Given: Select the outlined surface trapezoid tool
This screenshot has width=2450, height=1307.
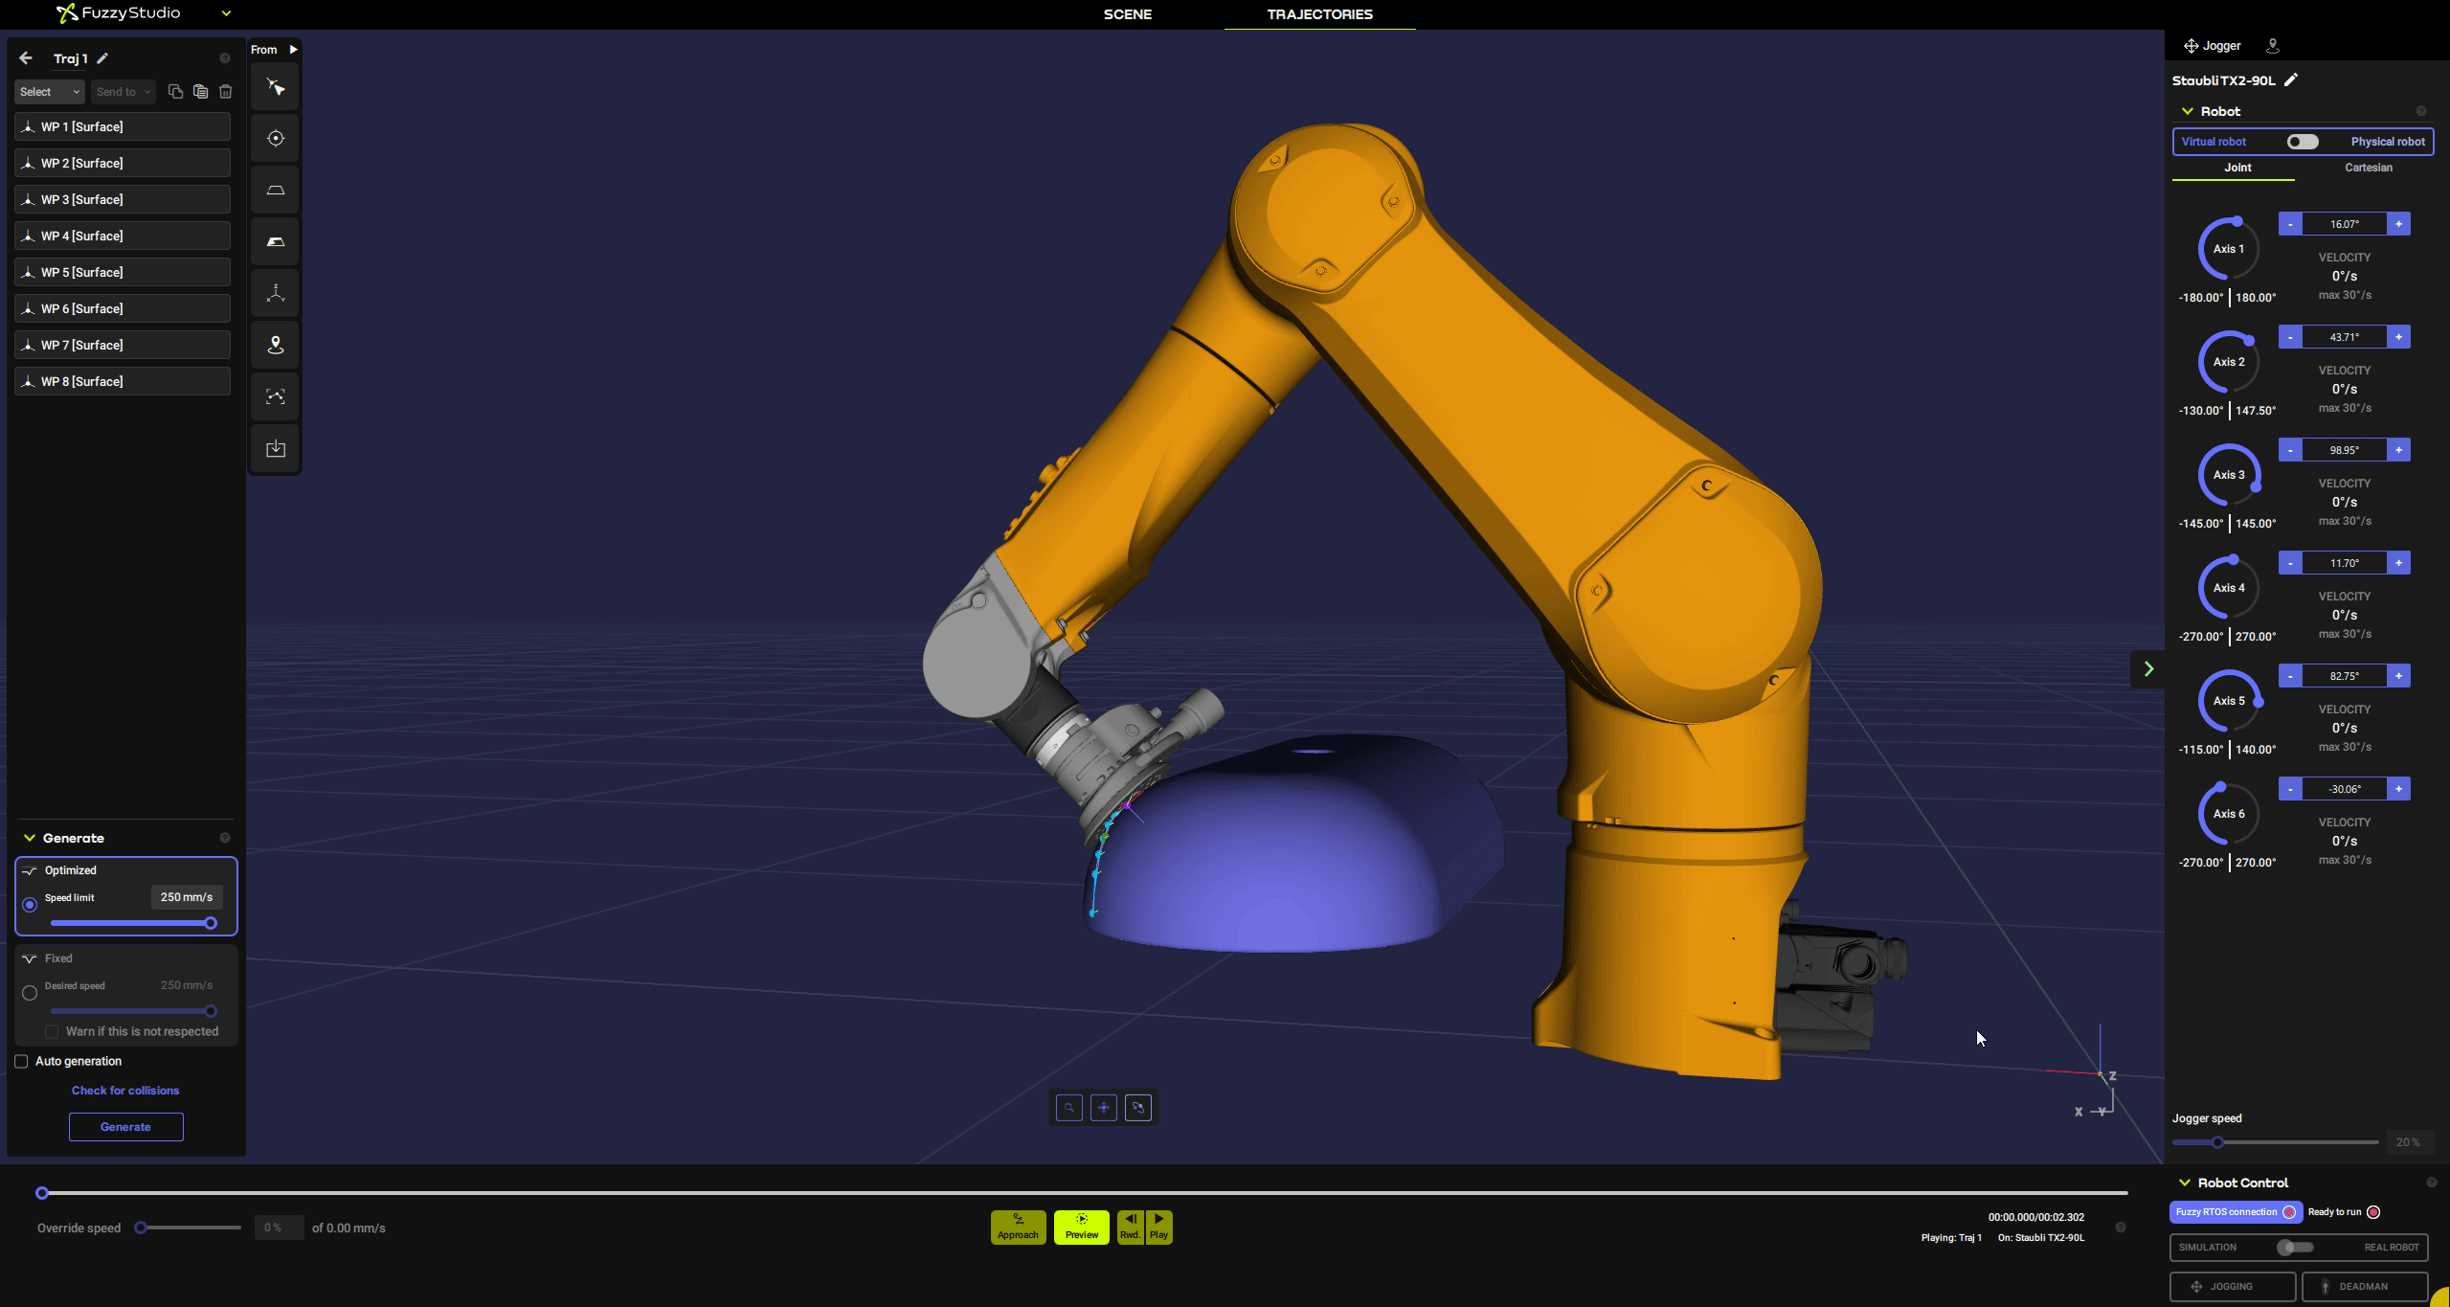Looking at the screenshot, I should click(276, 191).
